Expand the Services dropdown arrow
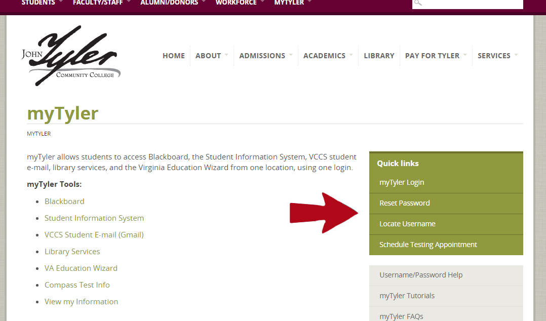546x321 pixels. tap(516, 55)
